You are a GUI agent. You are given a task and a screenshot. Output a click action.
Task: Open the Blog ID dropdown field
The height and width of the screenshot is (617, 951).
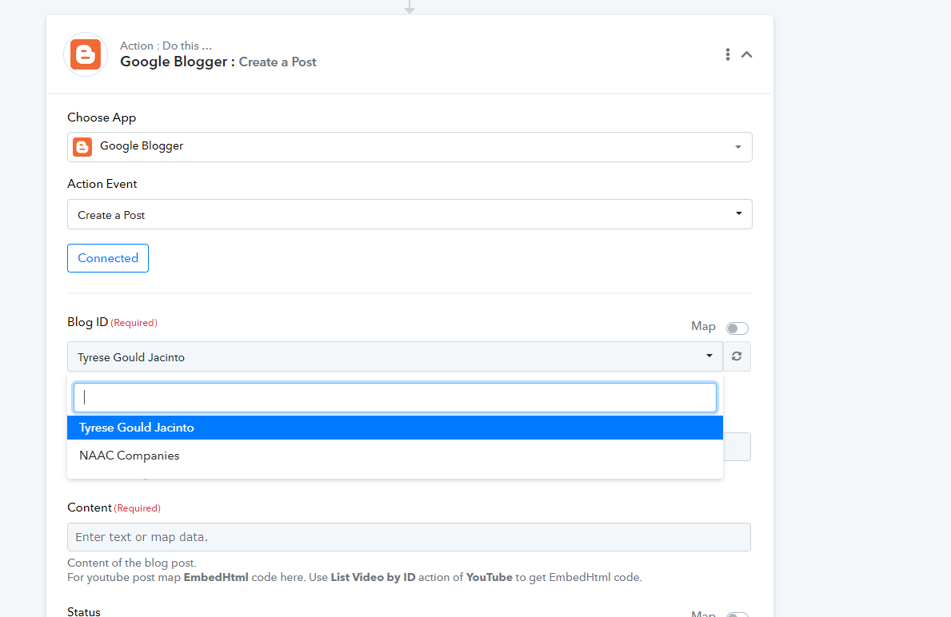[395, 356]
